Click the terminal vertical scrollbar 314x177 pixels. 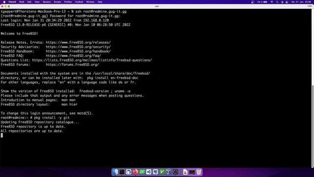pyautogui.click(x=313, y=126)
